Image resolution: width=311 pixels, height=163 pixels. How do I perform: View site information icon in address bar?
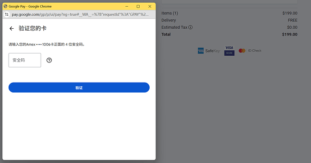coord(7,14)
